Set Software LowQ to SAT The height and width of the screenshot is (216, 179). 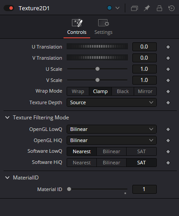(x=142, y=151)
